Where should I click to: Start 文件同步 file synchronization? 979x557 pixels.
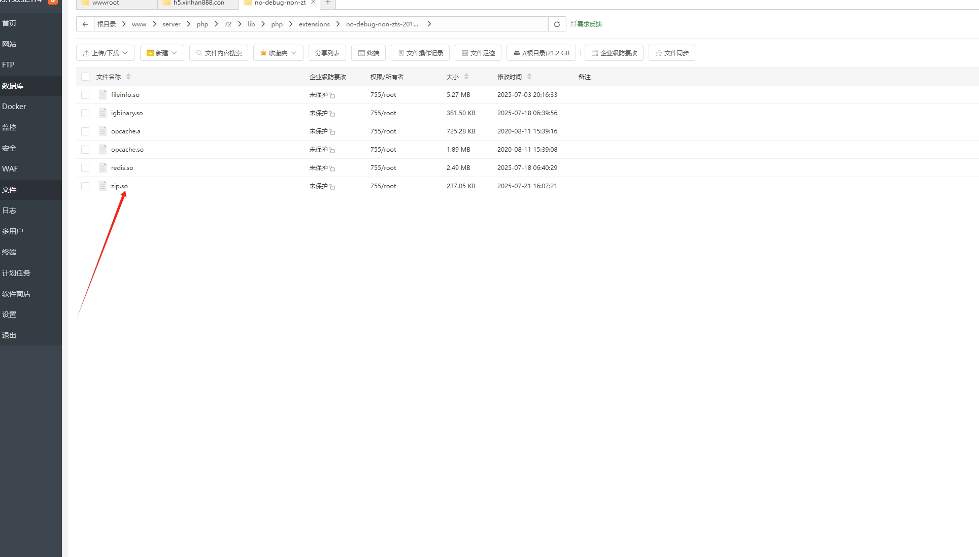pos(671,53)
